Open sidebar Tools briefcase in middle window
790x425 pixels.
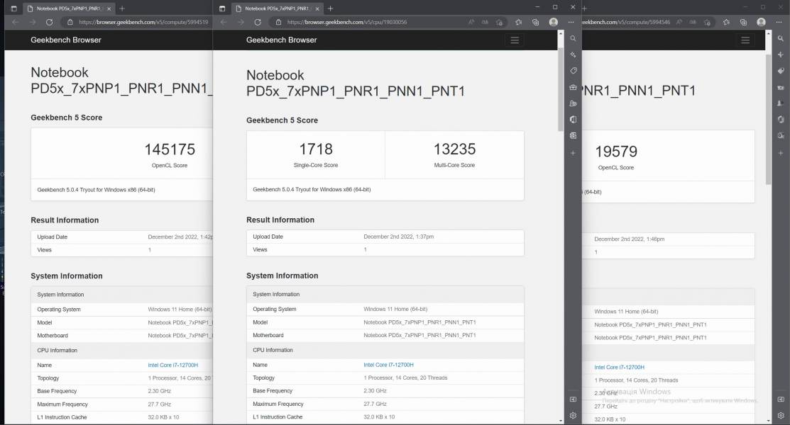pyautogui.click(x=573, y=87)
